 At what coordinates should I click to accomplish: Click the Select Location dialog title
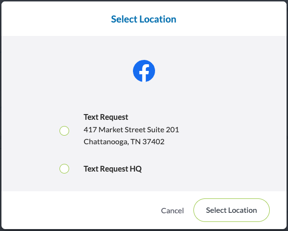coord(144,20)
